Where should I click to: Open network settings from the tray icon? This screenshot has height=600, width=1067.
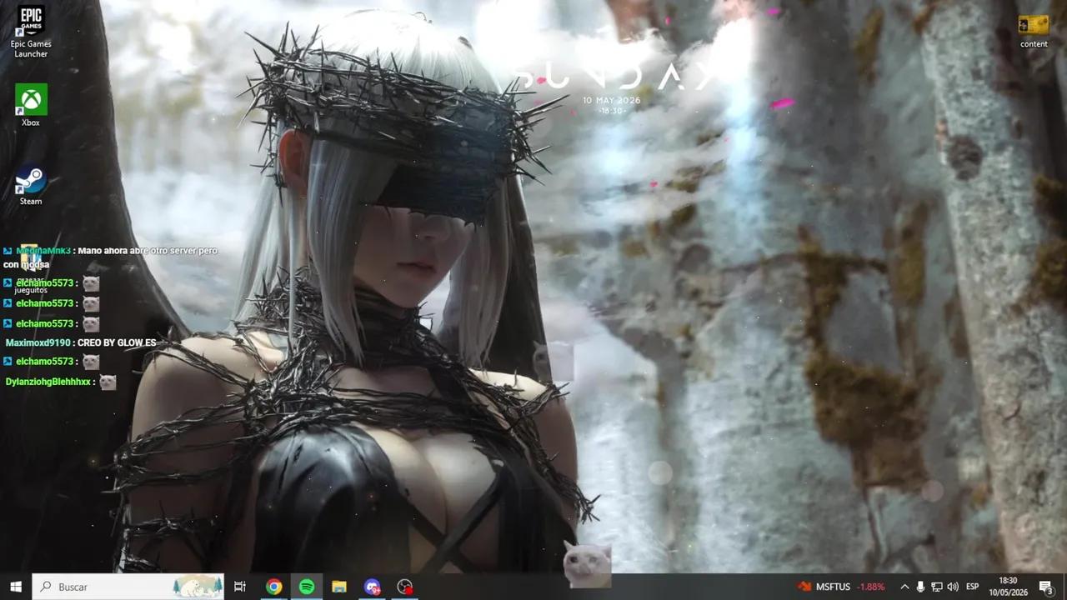[936, 587]
